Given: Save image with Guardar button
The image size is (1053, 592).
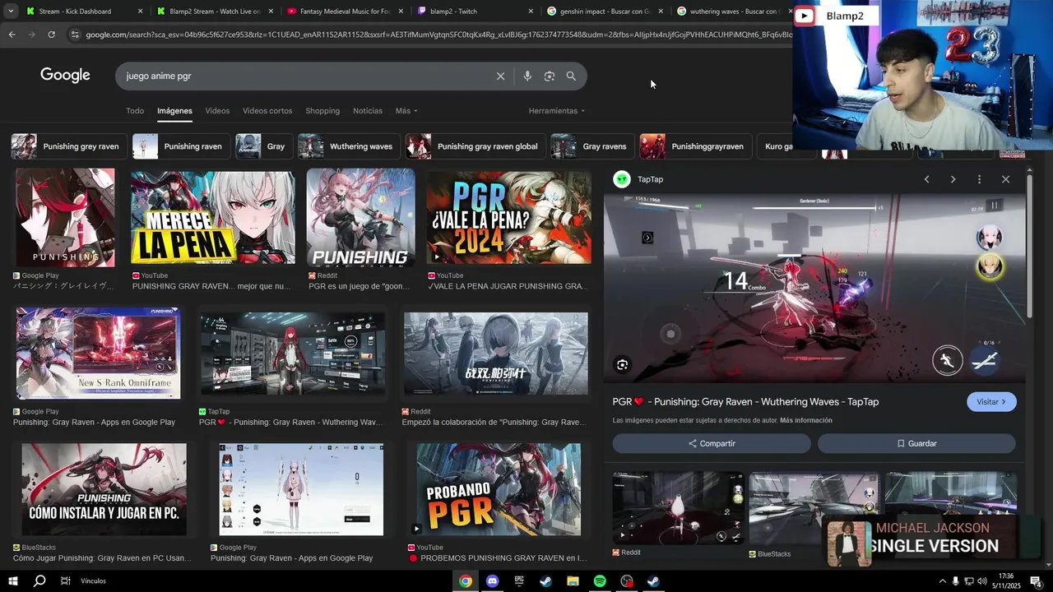Looking at the screenshot, I should click(x=916, y=443).
